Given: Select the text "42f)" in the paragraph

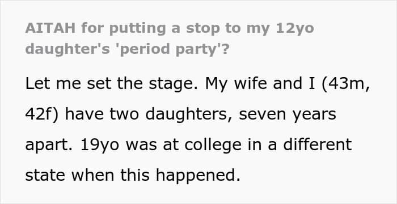Looking at the screenshot, I should pyautogui.click(x=42, y=115).
